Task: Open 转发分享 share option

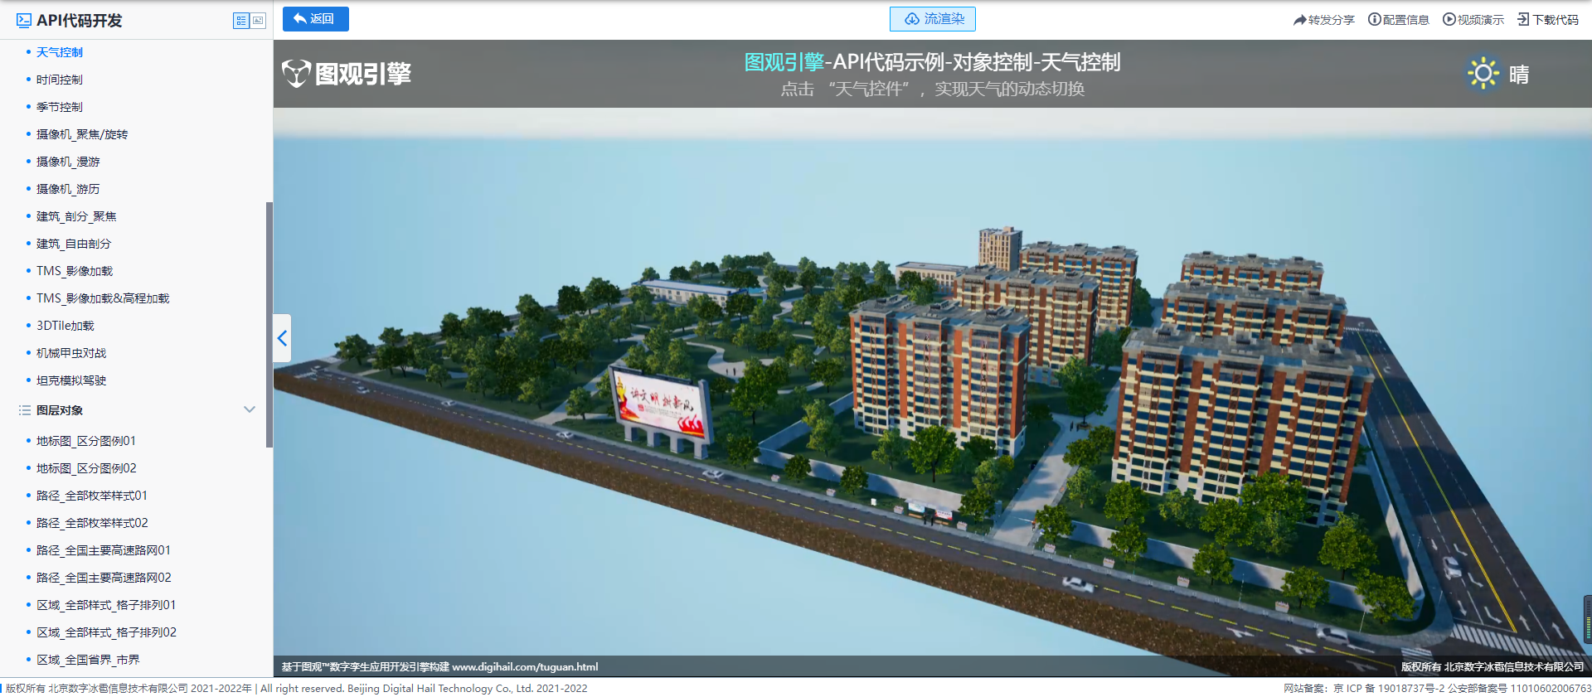Action: coord(1323,20)
